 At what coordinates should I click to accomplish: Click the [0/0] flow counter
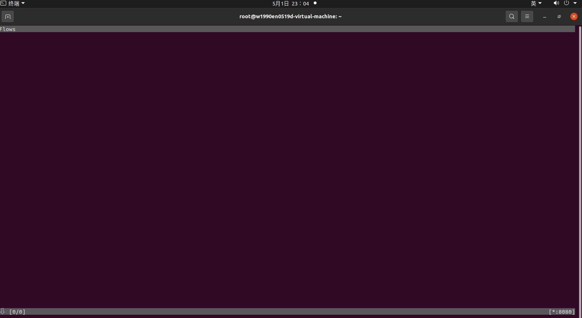(x=17, y=312)
